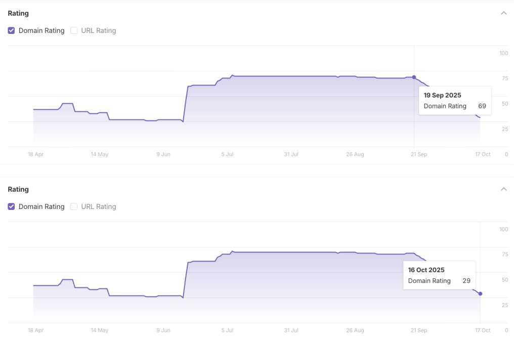The image size is (518, 340).
Task: Enable URL Rating in the second Rating panel
Action: tap(74, 206)
